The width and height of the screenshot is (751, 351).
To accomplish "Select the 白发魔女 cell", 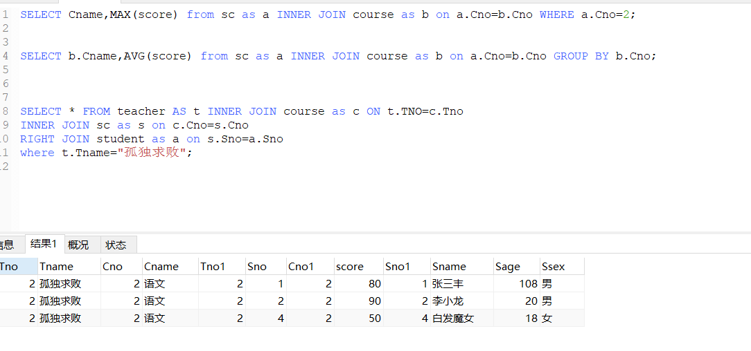I will point(453,319).
